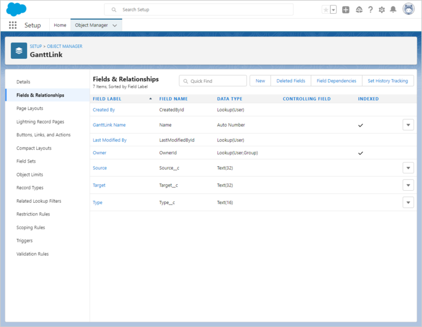This screenshot has height=327, width=422.
Task: Click the Salesforce cloud logo
Action: tap(16, 10)
